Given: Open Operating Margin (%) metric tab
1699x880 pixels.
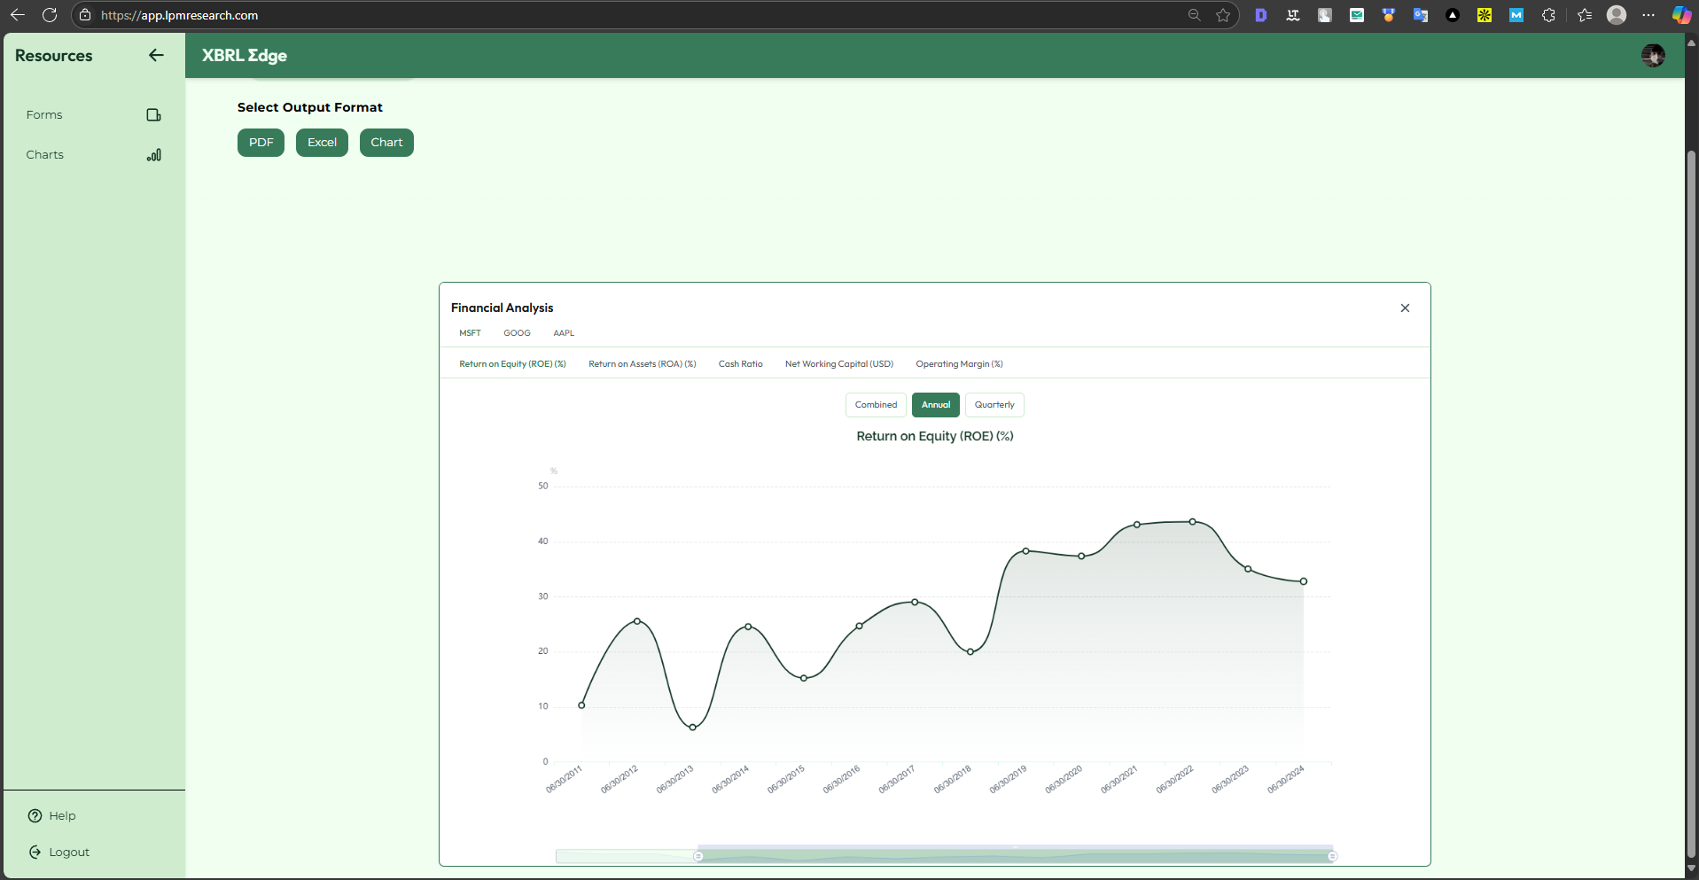Looking at the screenshot, I should click(959, 364).
